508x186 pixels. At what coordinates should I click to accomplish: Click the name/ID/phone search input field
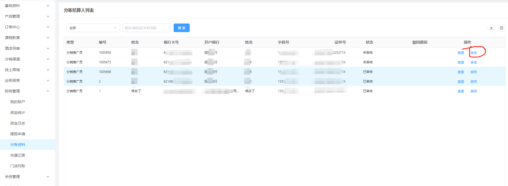pyautogui.click(x=147, y=28)
